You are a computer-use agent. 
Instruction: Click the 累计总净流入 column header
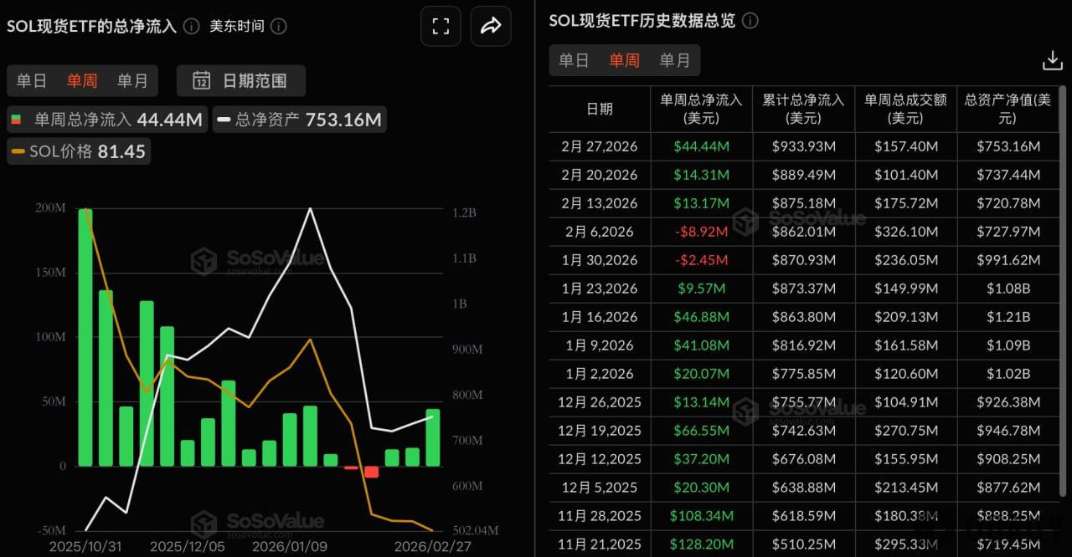pyautogui.click(x=803, y=110)
